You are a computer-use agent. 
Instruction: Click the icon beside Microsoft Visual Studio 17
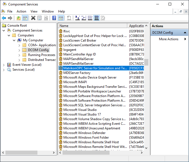[x=61, y=114]
